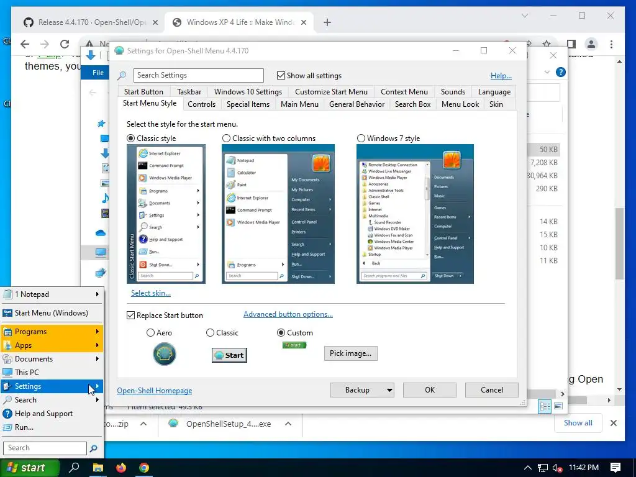Open the File tab in Explorer window
636x477 pixels.
click(98, 73)
